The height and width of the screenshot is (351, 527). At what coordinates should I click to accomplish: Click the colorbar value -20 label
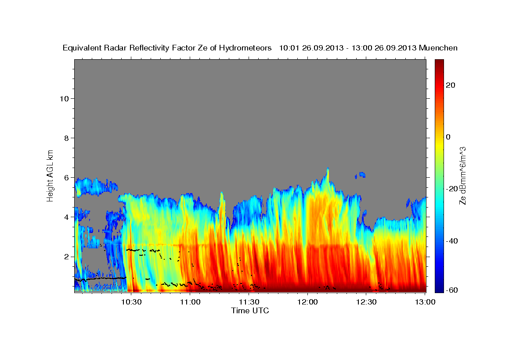coord(452,189)
